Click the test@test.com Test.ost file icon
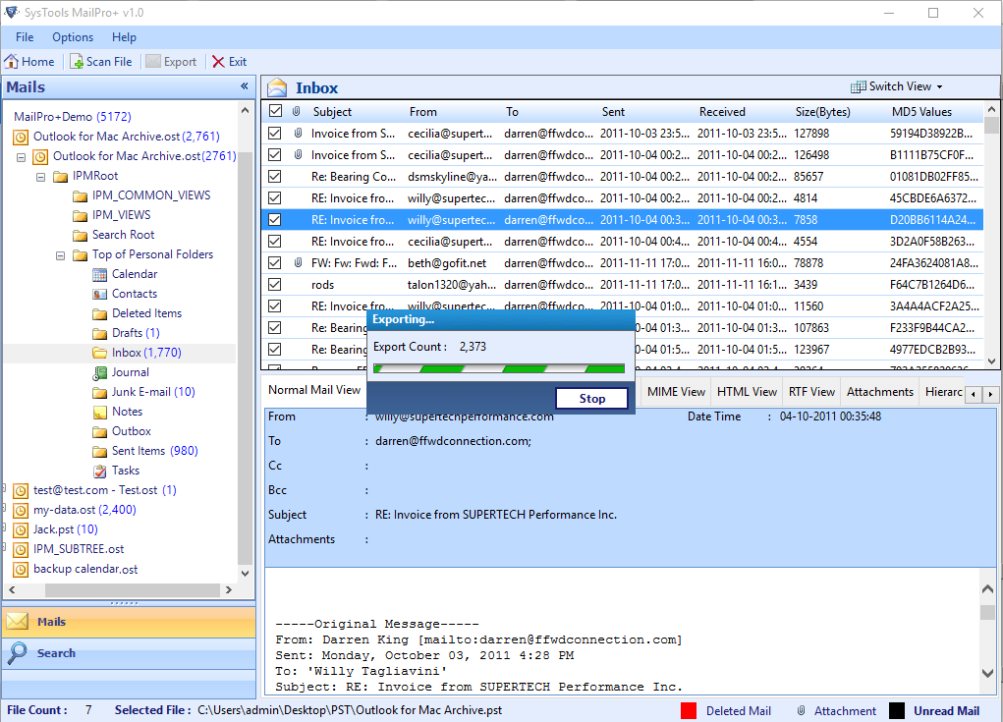This screenshot has height=722, width=1003. (21, 490)
